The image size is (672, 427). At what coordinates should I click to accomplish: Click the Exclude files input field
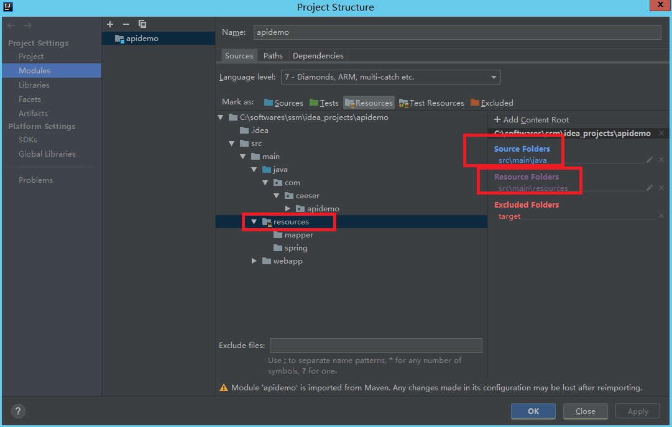376,346
